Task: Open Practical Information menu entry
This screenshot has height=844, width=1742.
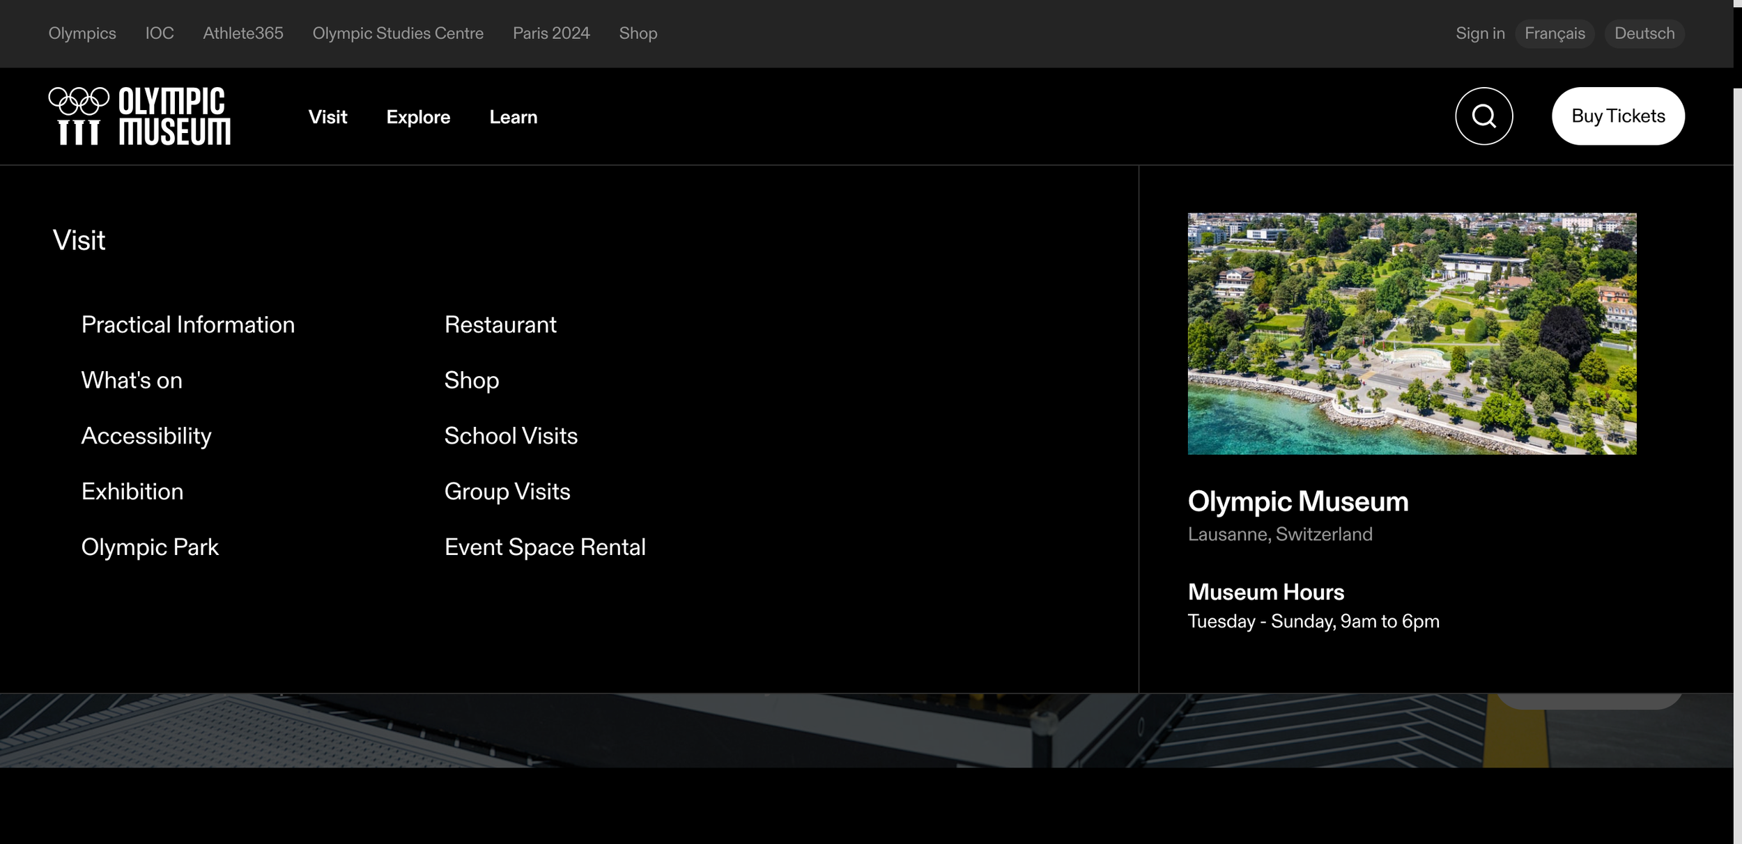Action: coord(187,325)
